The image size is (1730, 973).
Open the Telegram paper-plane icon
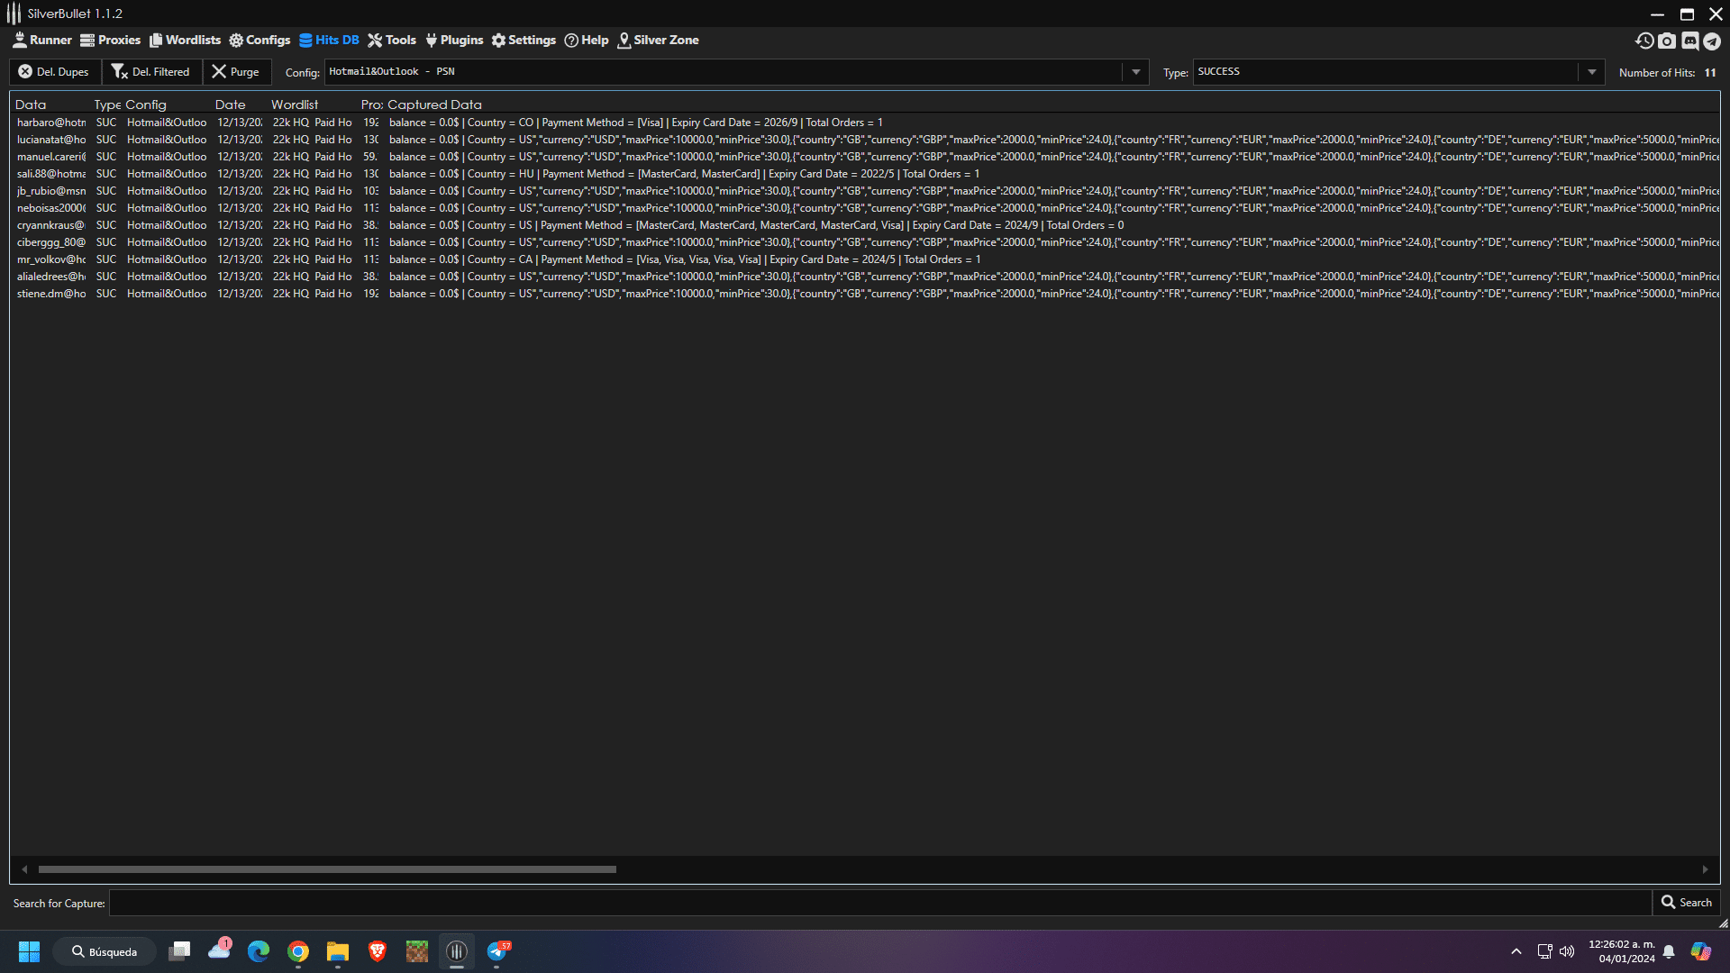[1712, 41]
